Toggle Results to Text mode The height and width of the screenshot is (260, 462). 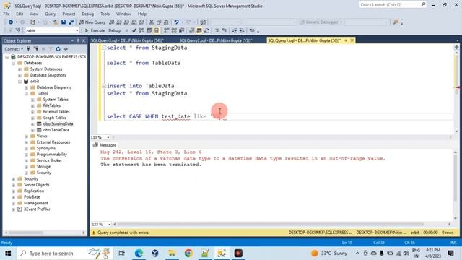point(192,30)
